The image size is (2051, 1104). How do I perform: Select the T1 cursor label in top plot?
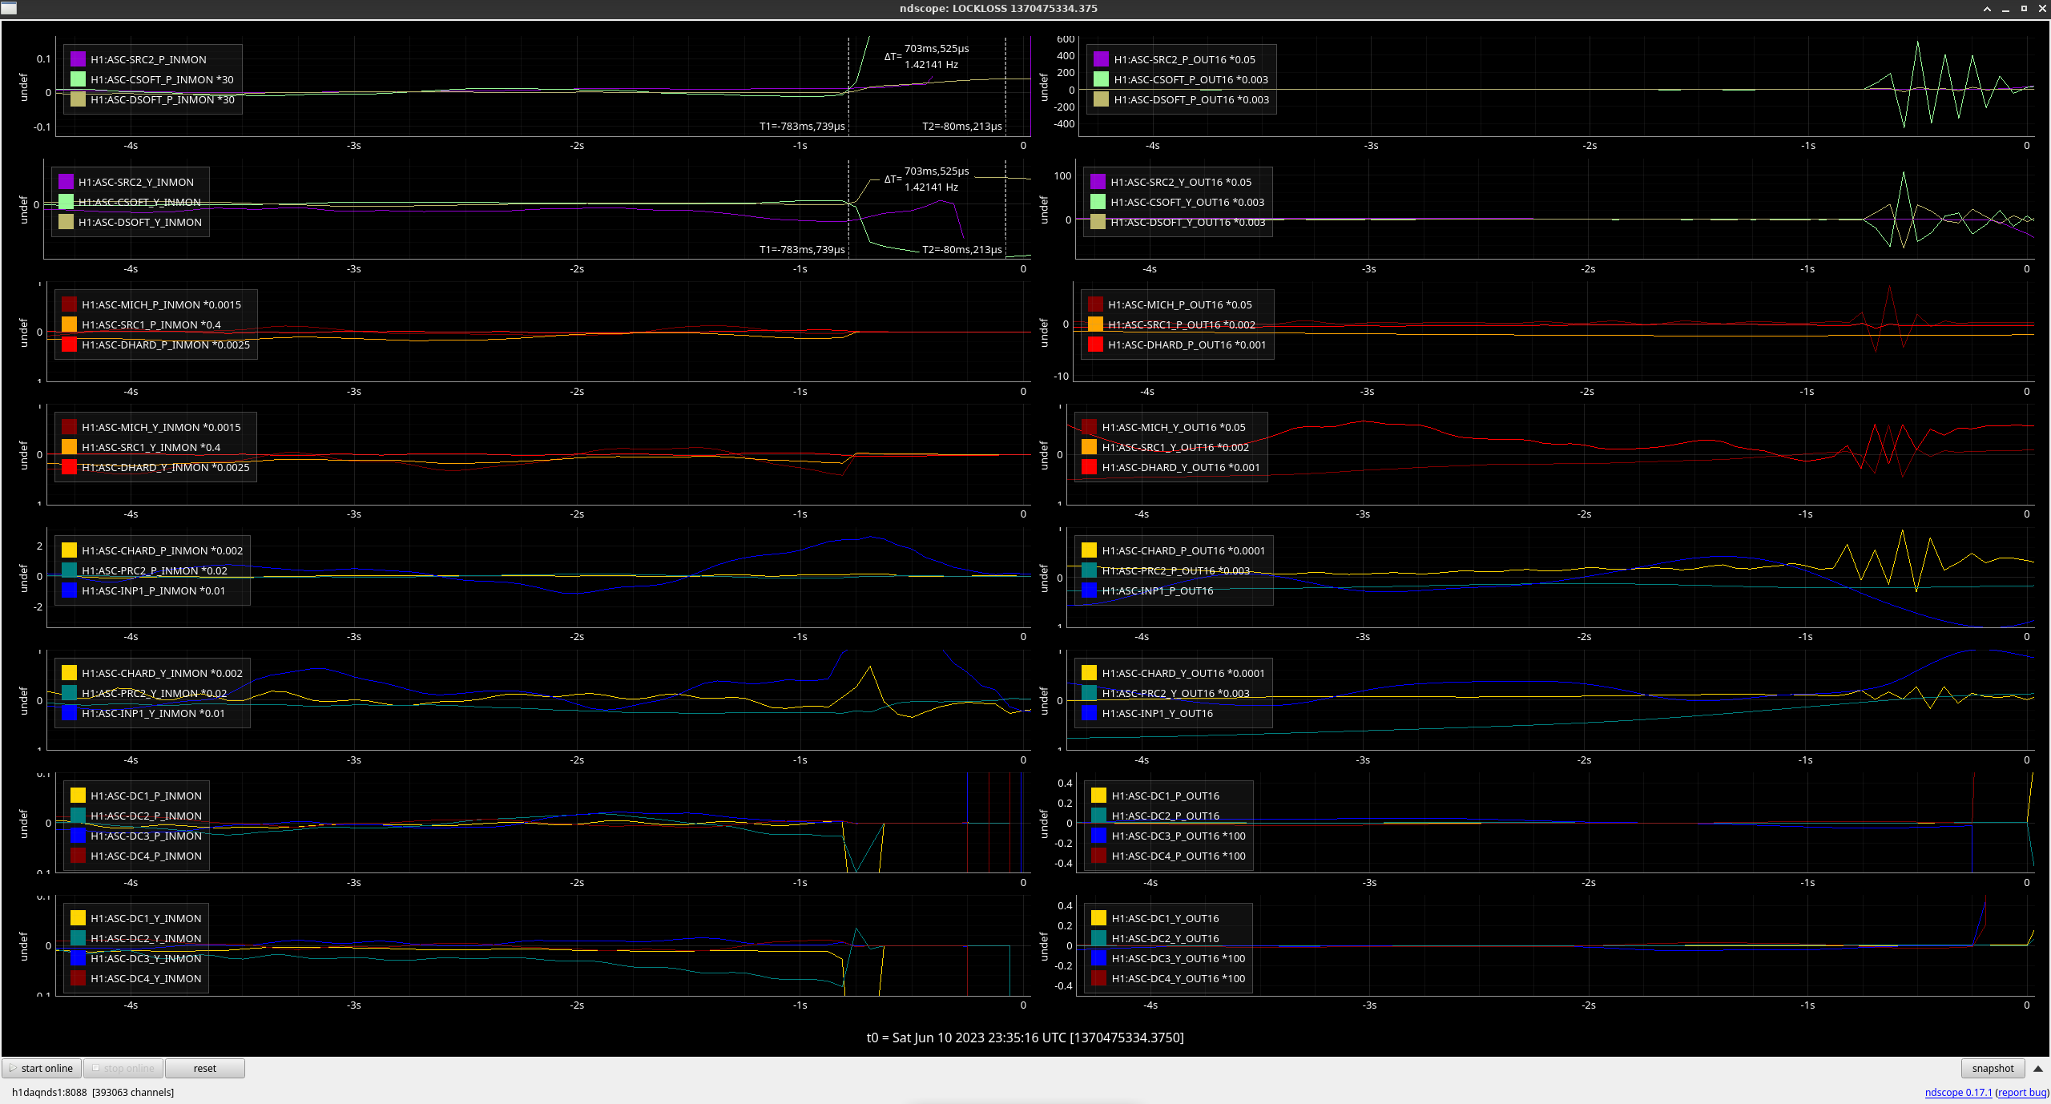point(801,127)
